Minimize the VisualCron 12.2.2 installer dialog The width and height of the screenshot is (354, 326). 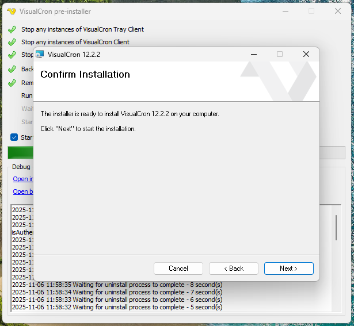pos(253,54)
